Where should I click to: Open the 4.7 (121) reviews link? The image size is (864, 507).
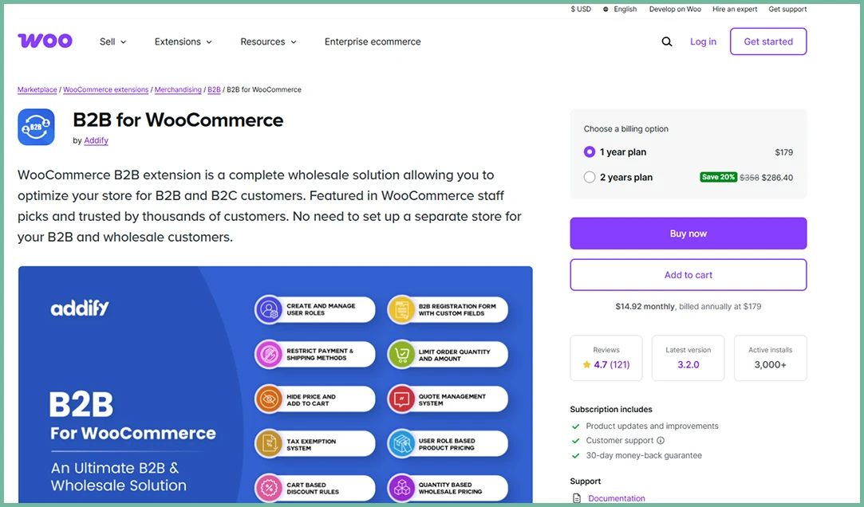point(612,364)
